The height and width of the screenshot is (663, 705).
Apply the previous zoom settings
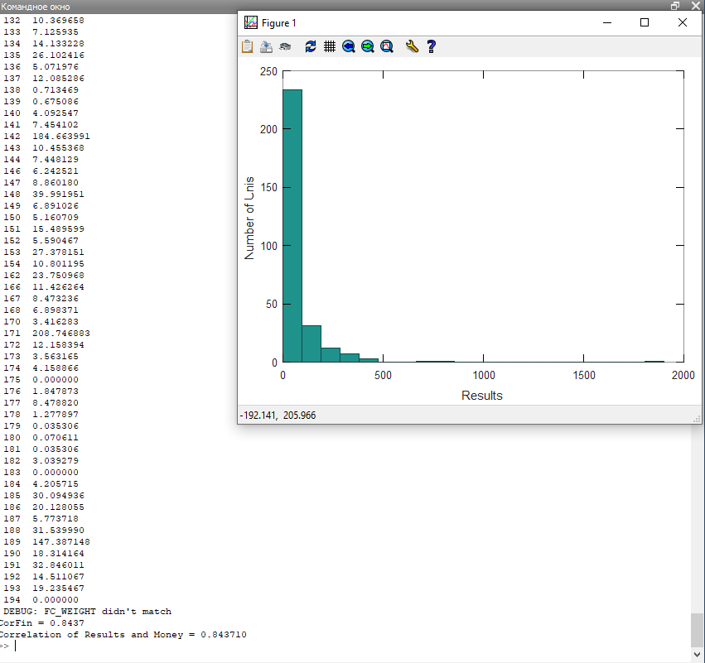(x=349, y=46)
